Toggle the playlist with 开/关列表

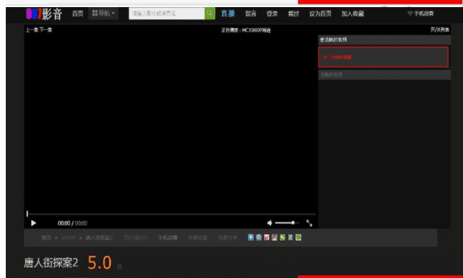tap(440, 30)
